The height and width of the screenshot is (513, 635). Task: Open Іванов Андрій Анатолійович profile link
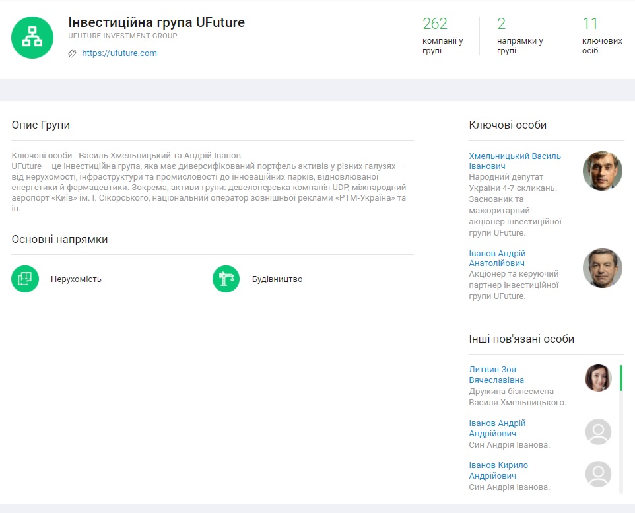pos(498,258)
